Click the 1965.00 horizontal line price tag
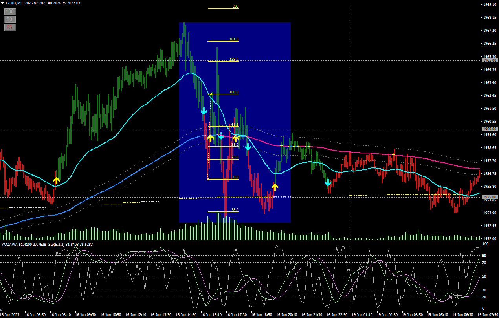This screenshot has width=499, height=318. click(490, 60)
